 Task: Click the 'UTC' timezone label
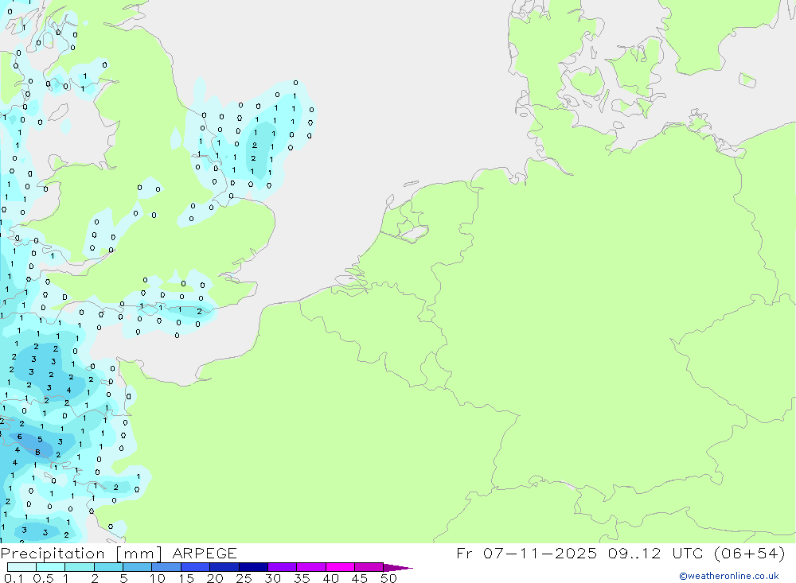pos(689,553)
